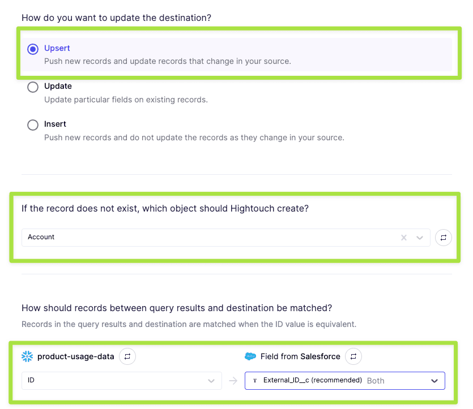
Task: Select the Upsert radio button
Action: coord(33,49)
